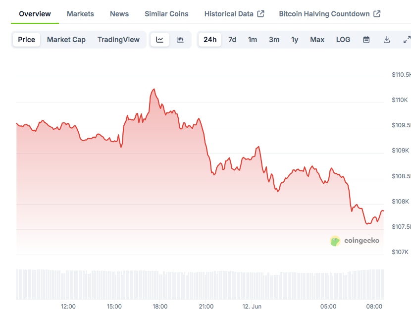Open Historical Data external link
411x314 pixels.
[x=234, y=14]
